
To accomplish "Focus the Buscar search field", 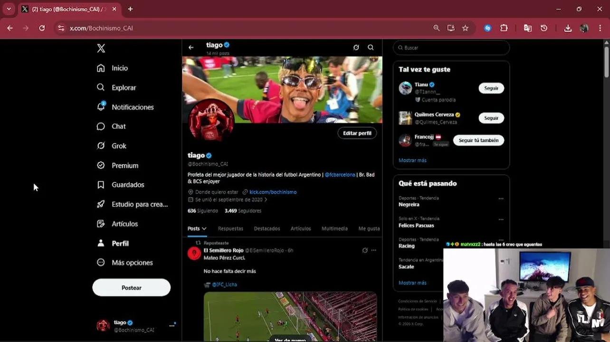I will click(x=451, y=47).
